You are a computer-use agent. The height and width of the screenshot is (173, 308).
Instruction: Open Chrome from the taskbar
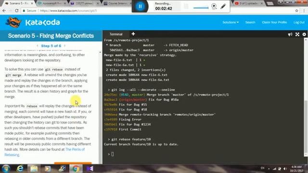pos(76,169)
